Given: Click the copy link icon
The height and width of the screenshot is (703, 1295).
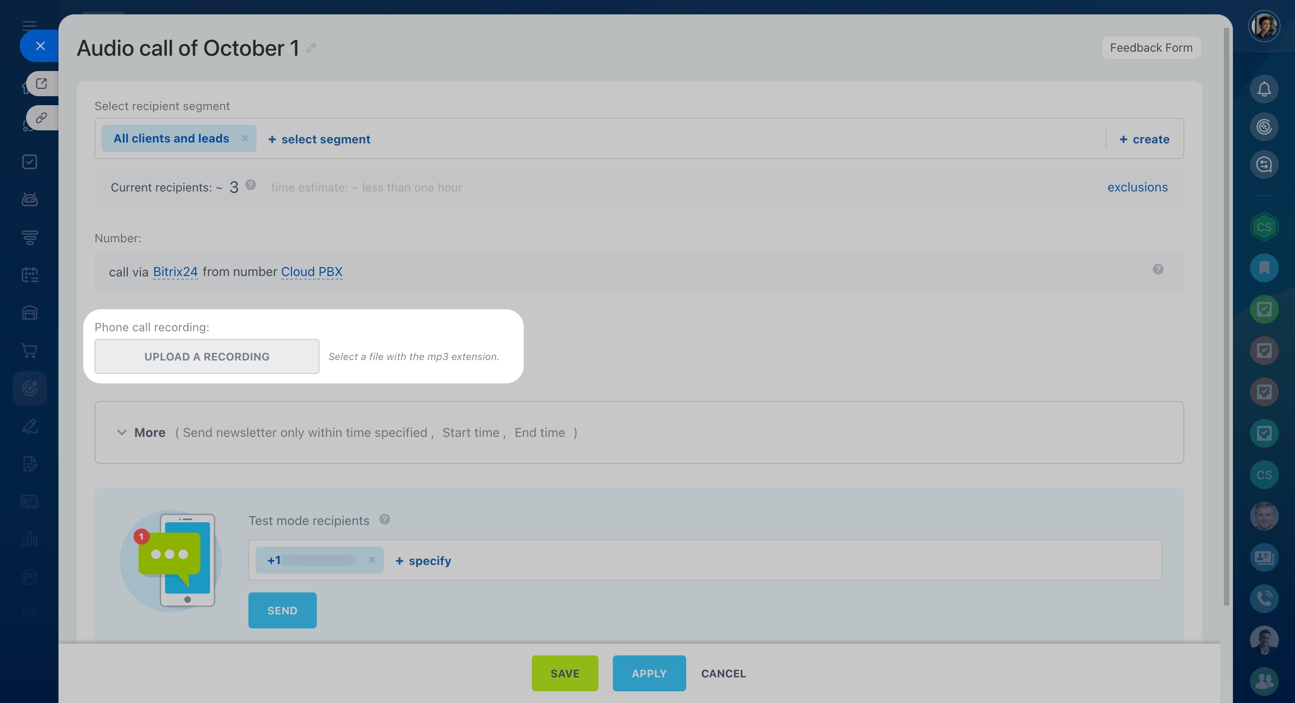Looking at the screenshot, I should coord(41,117).
